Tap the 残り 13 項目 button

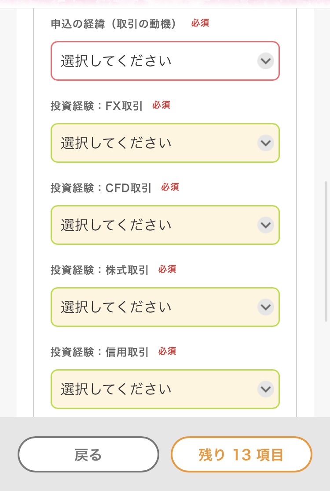click(241, 454)
